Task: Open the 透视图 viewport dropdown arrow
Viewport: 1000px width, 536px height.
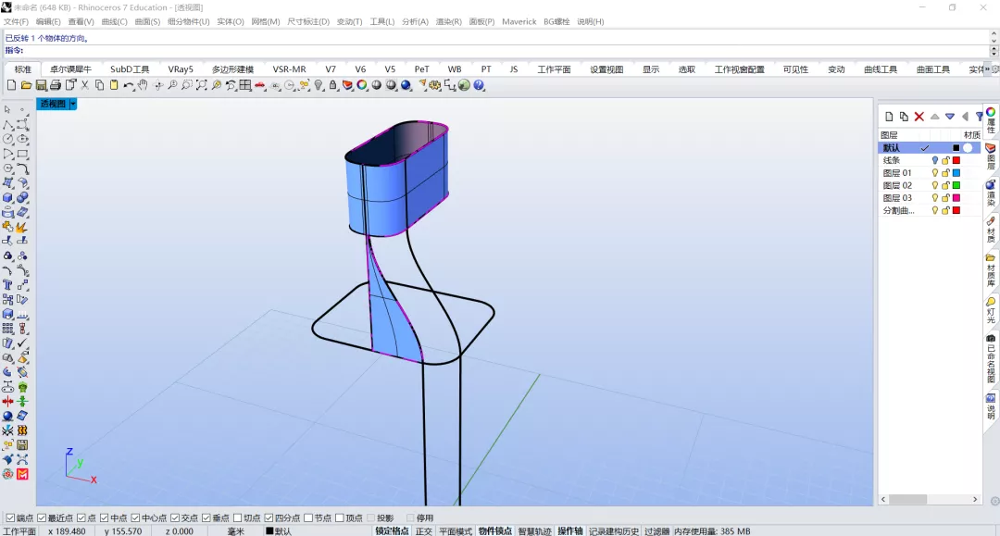Action: [x=73, y=104]
